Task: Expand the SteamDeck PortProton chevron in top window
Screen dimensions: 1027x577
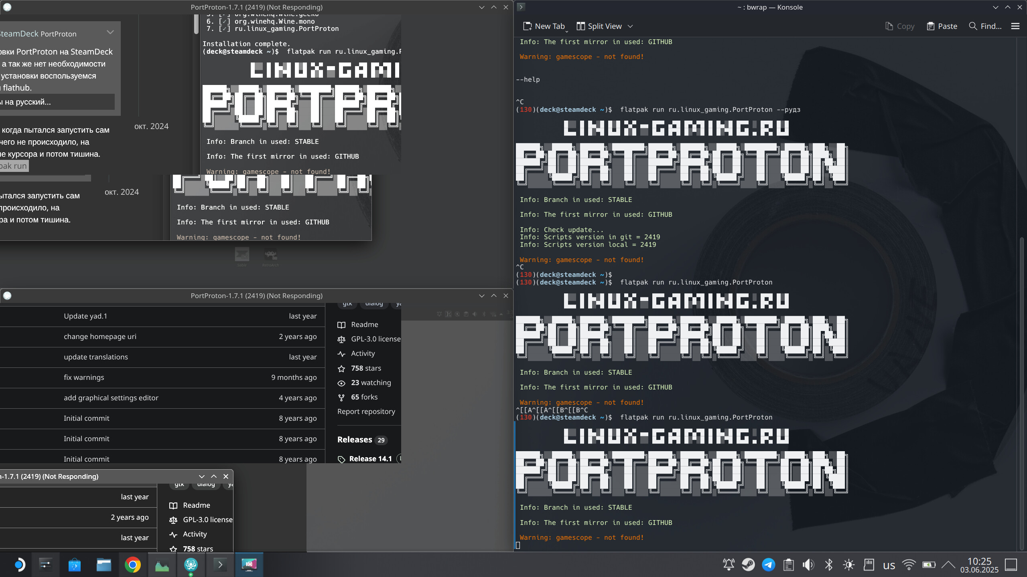Action: coord(110,32)
